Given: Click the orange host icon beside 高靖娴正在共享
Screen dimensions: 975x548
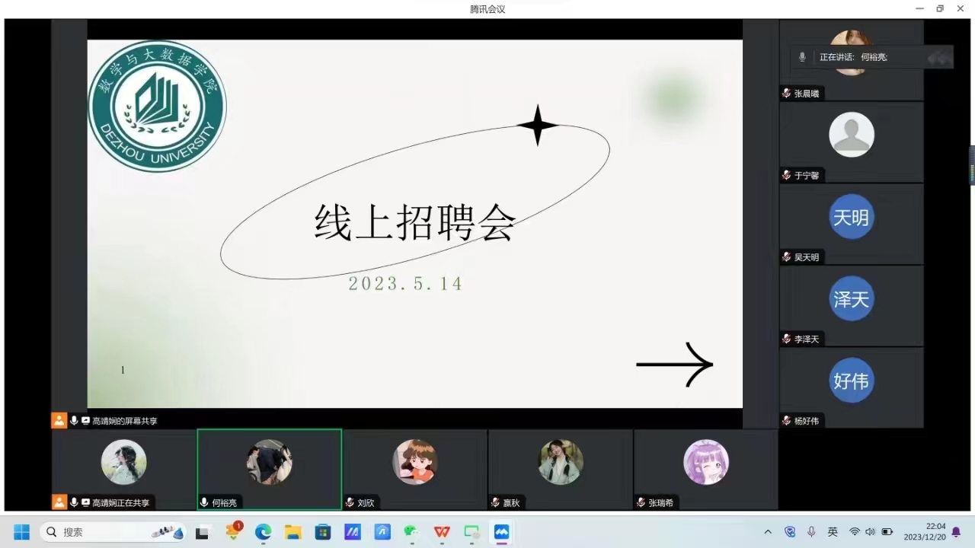Looking at the screenshot, I should click(x=59, y=502).
